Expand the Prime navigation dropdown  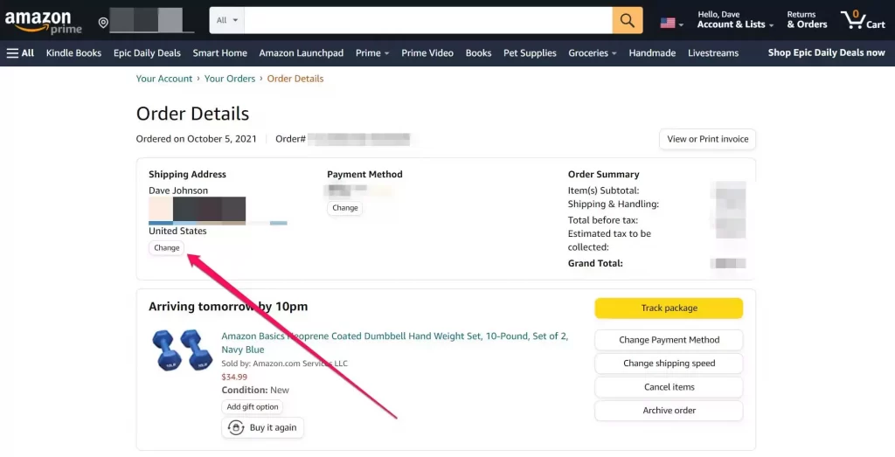point(372,53)
